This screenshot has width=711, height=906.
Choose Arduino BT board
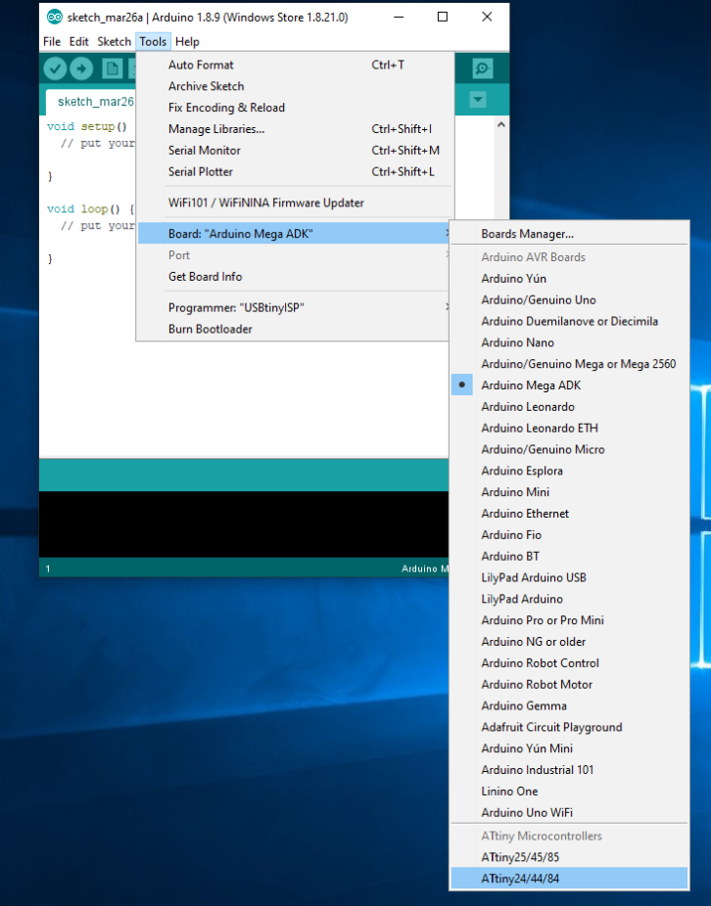point(569,557)
